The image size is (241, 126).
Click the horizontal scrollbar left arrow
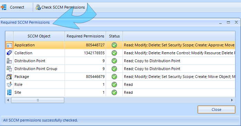8,100
